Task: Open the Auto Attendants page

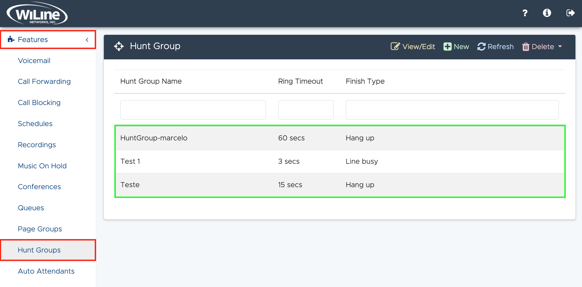Action: pyautogui.click(x=46, y=271)
